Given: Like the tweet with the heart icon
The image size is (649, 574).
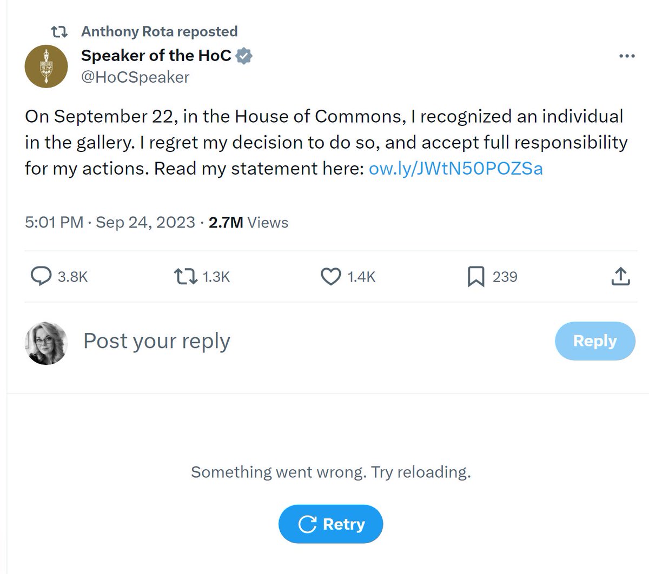Looking at the screenshot, I should click(x=330, y=277).
